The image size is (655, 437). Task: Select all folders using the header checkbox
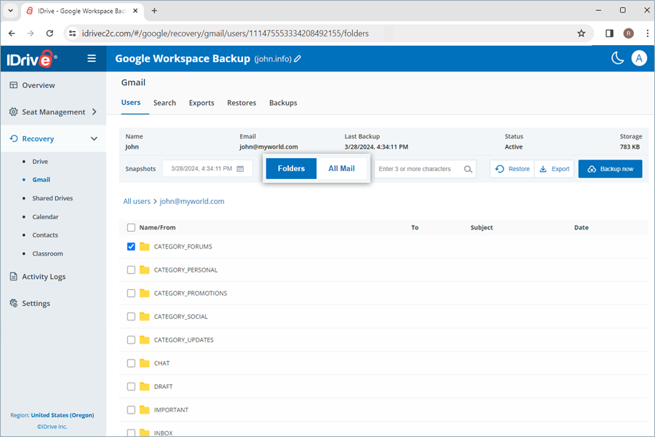click(131, 227)
